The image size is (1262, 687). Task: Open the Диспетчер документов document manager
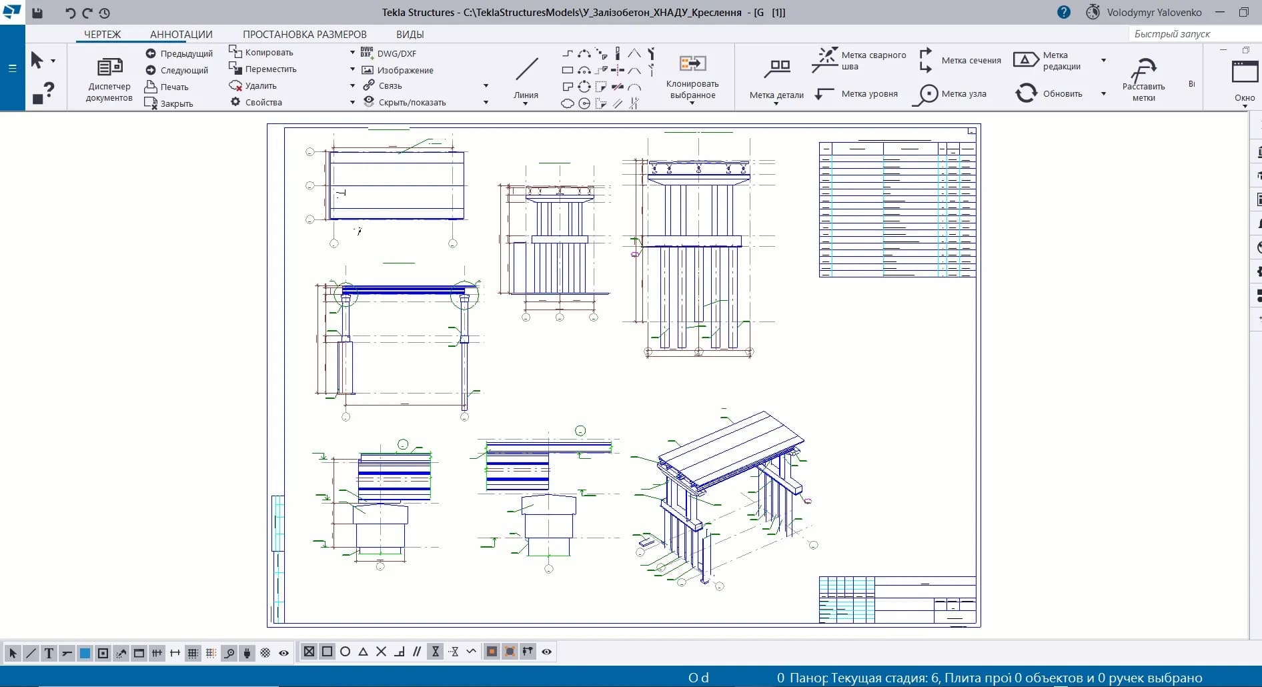tap(109, 79)
